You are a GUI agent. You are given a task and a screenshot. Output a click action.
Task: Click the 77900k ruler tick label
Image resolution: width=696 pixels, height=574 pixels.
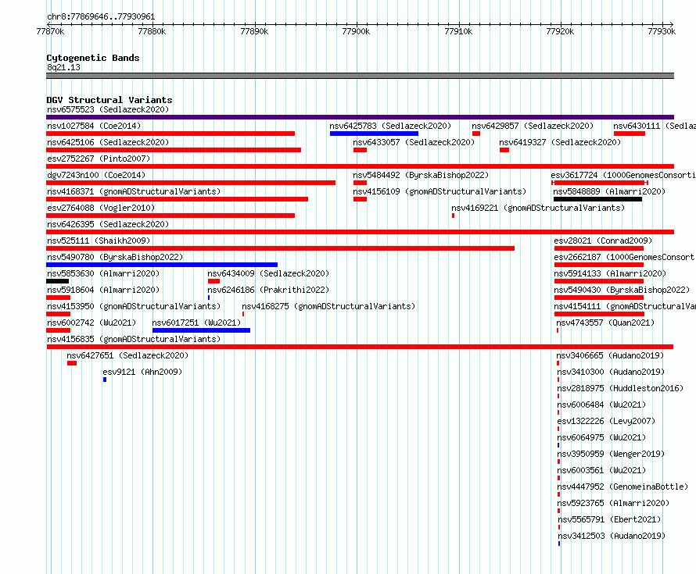356,31
